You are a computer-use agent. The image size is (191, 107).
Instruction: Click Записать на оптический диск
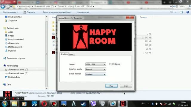[57, 12]
